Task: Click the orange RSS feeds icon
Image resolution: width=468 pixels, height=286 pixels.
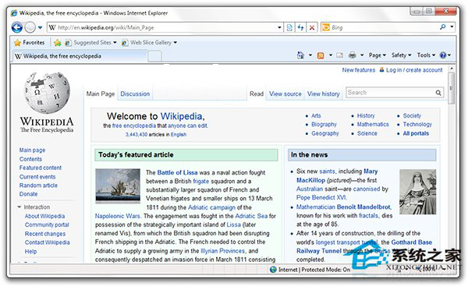Action: click(x=321, y=55)
